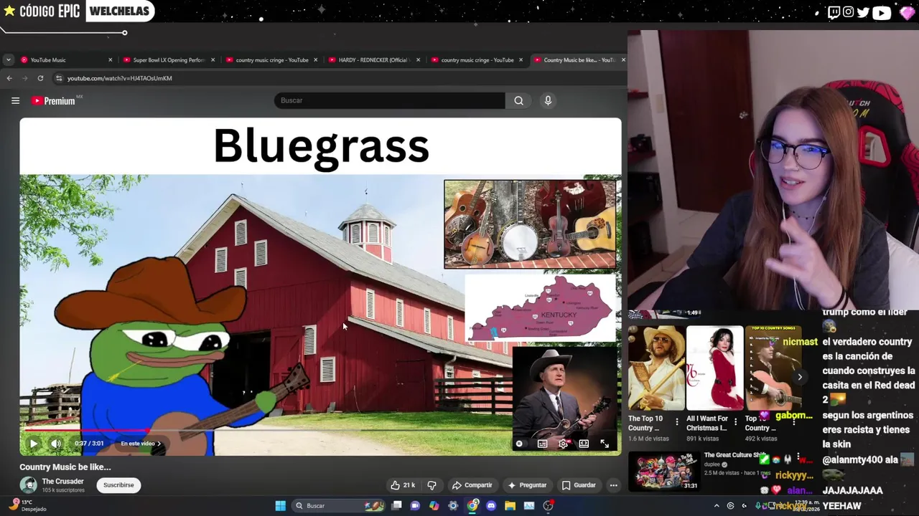This screenshot has width=919, height=516.
Task: Expand the 'En este video' chapters chip
Action: [141, 444]
